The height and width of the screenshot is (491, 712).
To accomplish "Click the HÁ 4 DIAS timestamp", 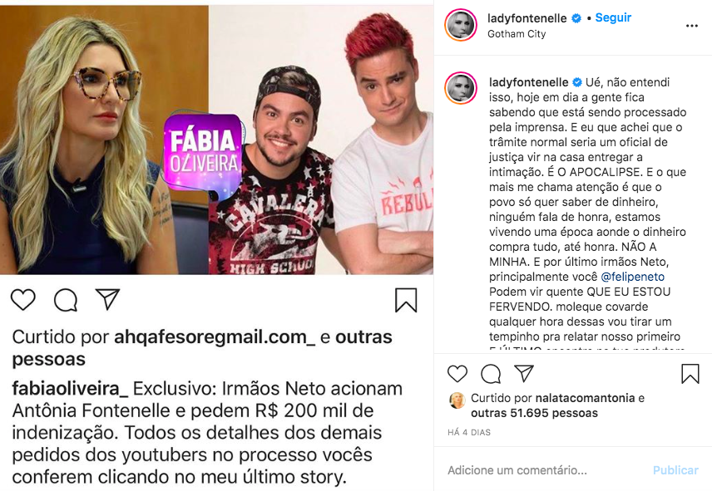I will coord(469,433).
